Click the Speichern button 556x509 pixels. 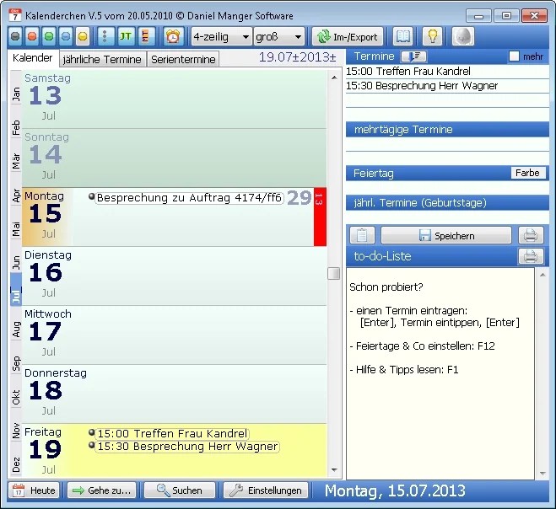tap(446, 235)
